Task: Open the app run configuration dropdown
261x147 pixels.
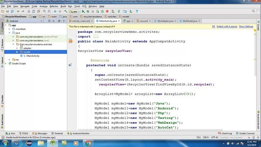Action: (75, 11)
